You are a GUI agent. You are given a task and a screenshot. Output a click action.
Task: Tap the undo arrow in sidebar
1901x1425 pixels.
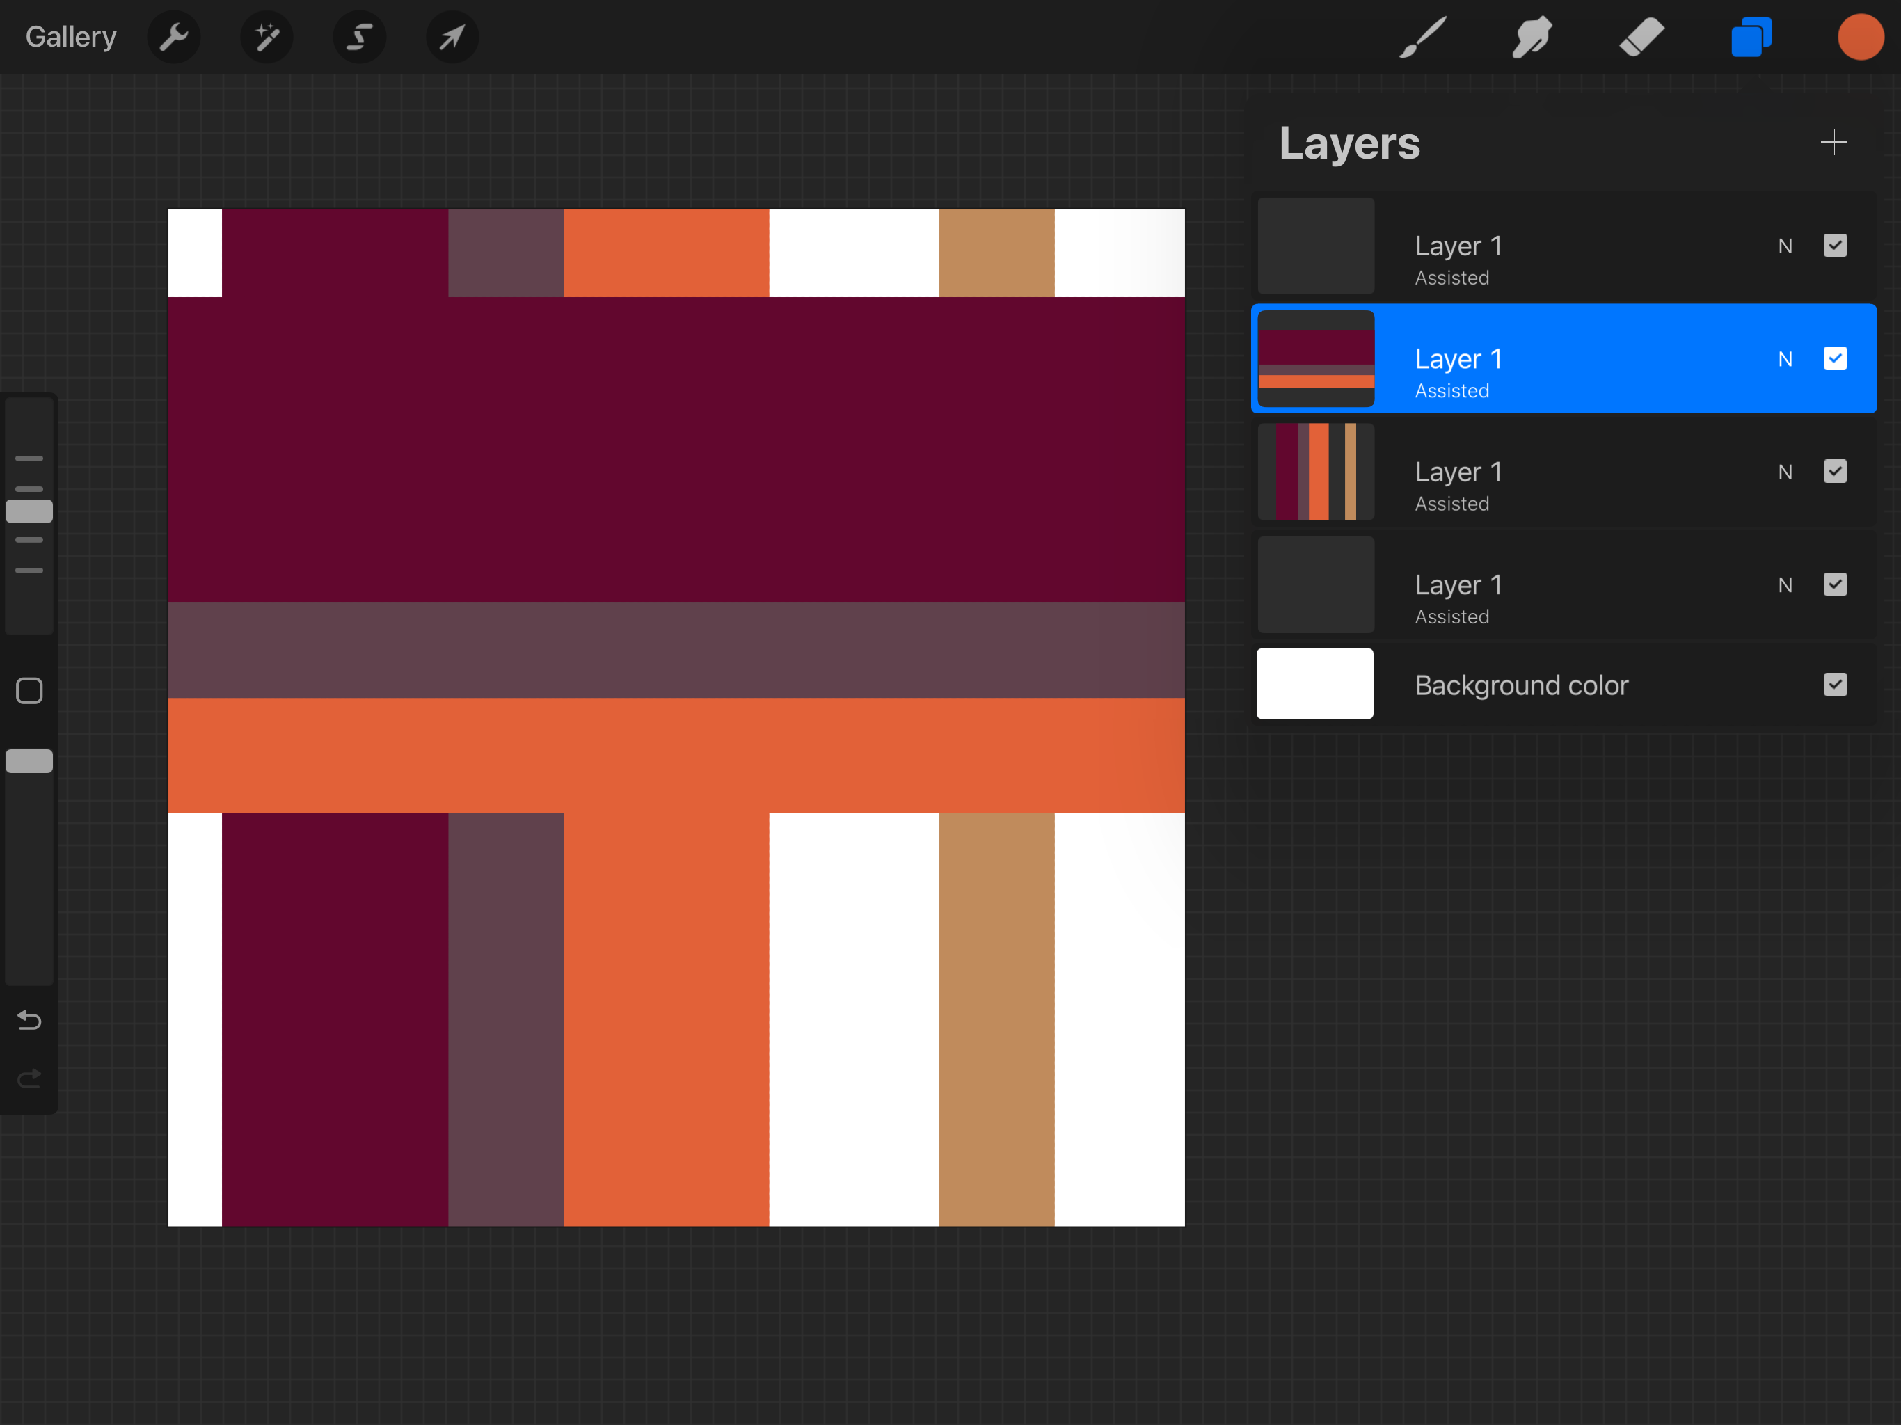pyautogui.click(x=29, y=1020)
